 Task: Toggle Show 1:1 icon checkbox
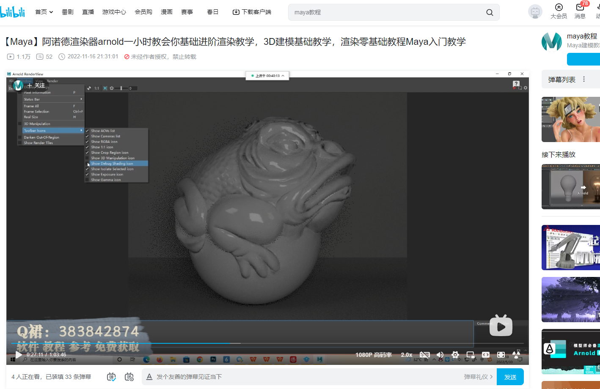click(87, 147)
